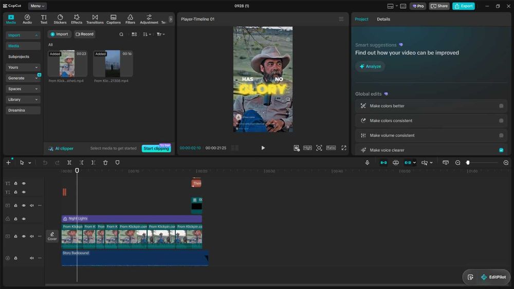Screen dimensions: 514x289
Task: Record voiceover with the microphone icon
Action: click(x=367, y=162)
